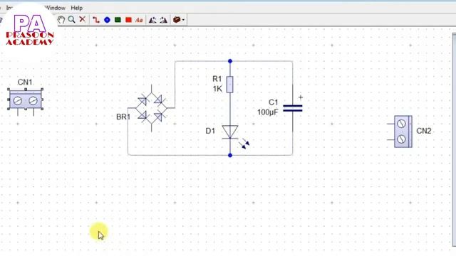Click the top blue junction dot
This screenshot has width=456, height=256.
(x=230, y=61)
